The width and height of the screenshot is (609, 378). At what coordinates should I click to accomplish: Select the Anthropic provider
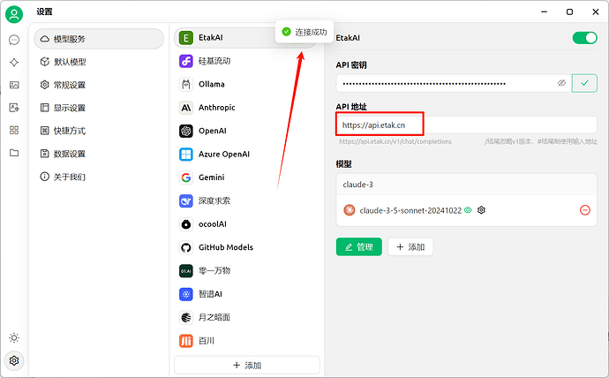244,108
